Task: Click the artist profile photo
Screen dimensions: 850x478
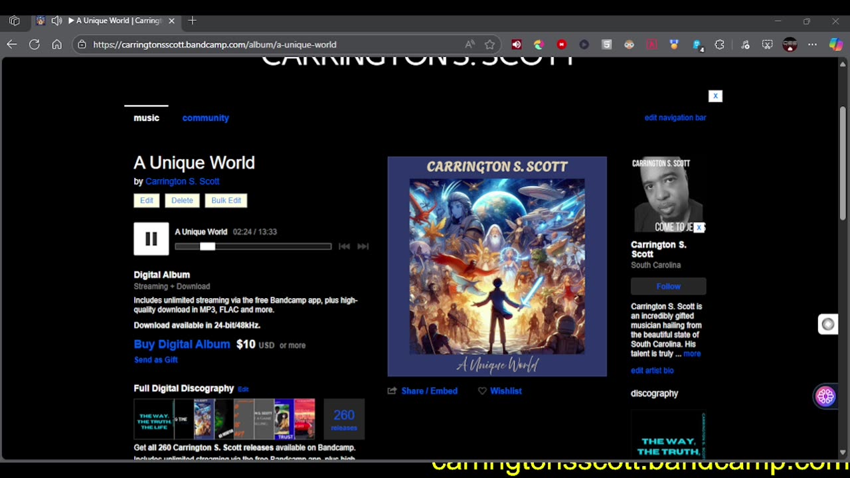Action: tap(668, 195)
